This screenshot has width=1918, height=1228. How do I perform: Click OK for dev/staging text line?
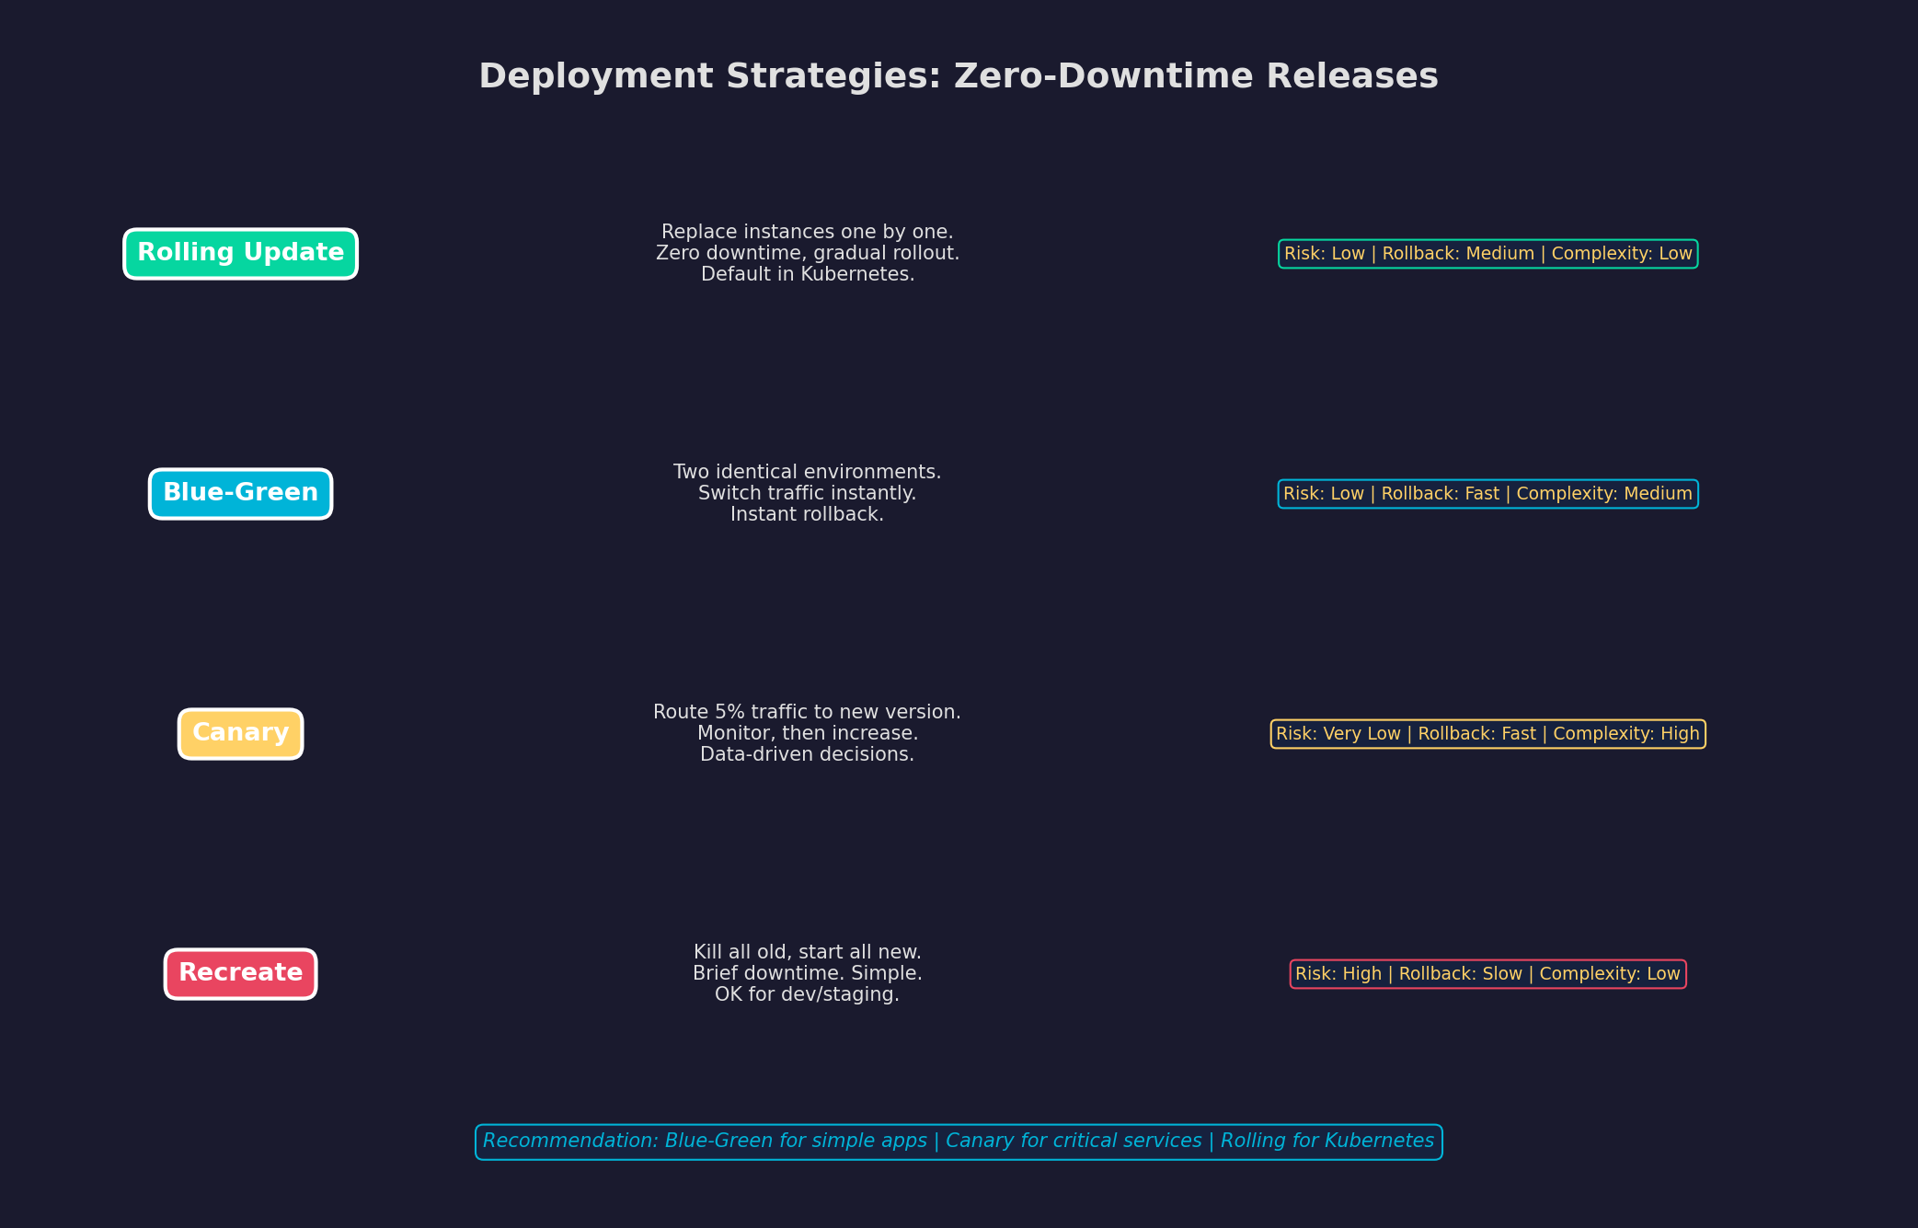[x=807, y=994]
